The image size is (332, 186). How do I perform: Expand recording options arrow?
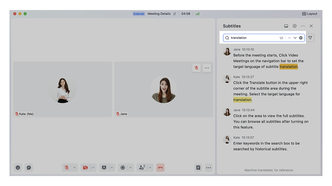[130, 168]
